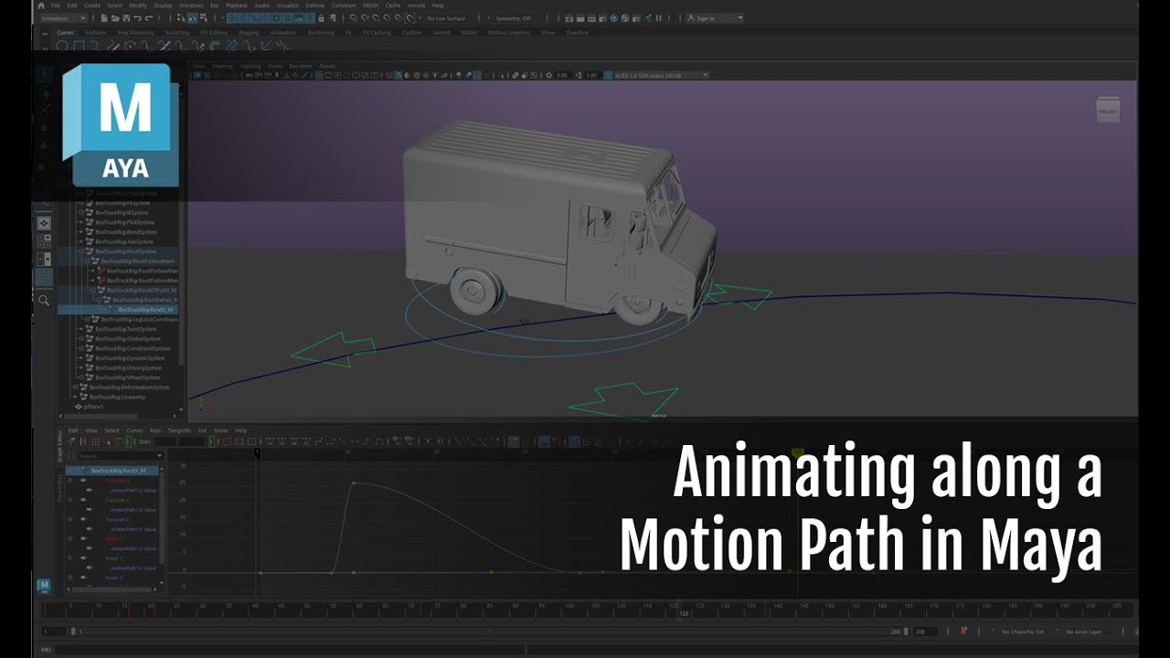The height and width of the screenshot is (658, 1170).
Task: Select BoxTruckRig:RootX_M in the Outliner
Action: pyautogui.click(x=145, y=310)
